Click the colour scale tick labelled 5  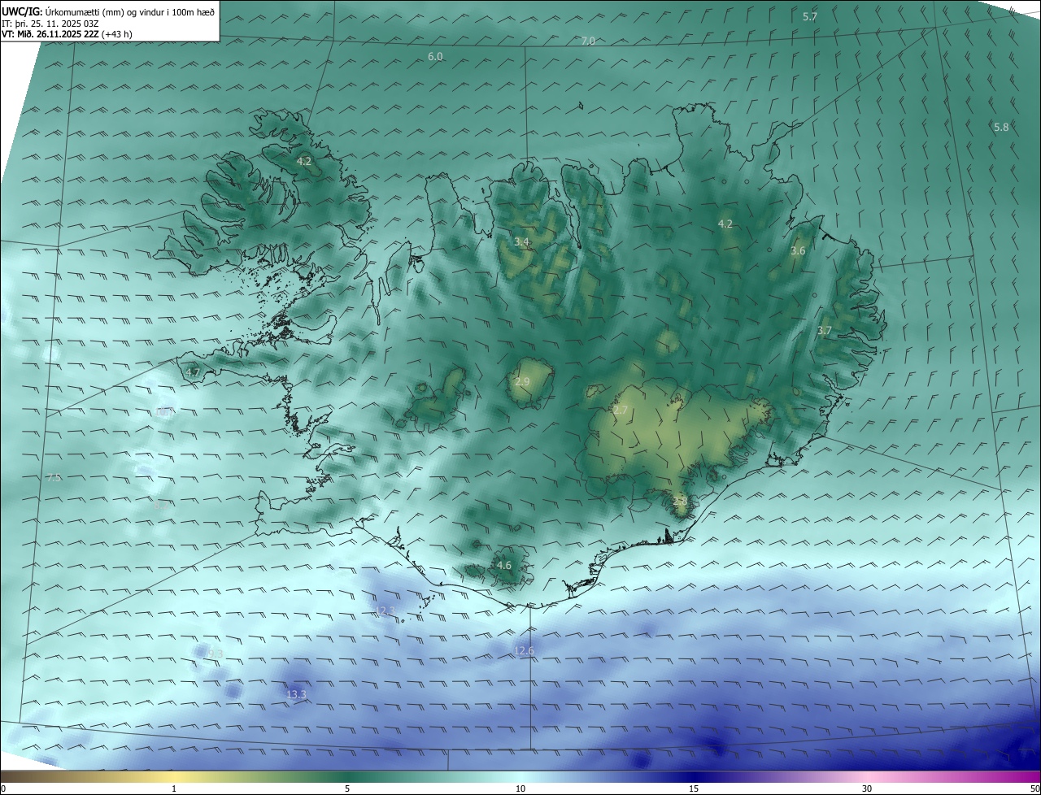347,788
